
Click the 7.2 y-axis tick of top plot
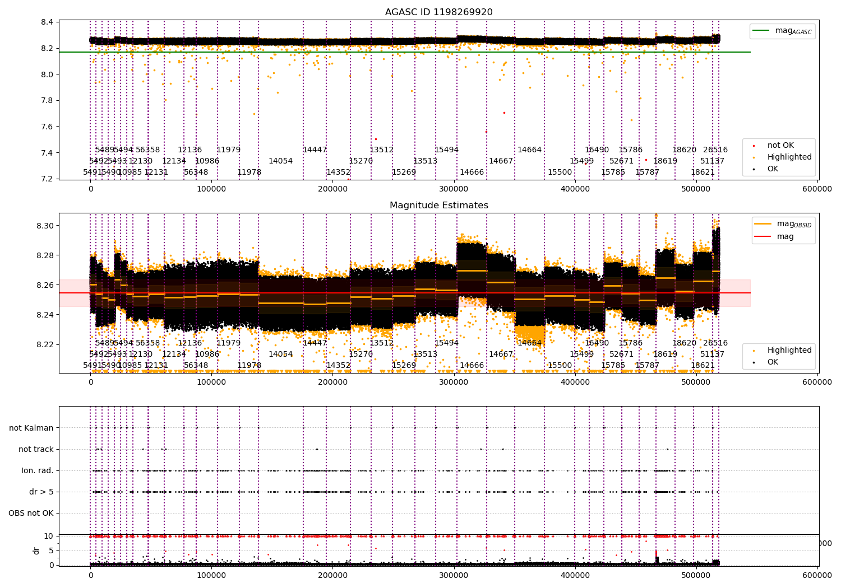point(48,179)
